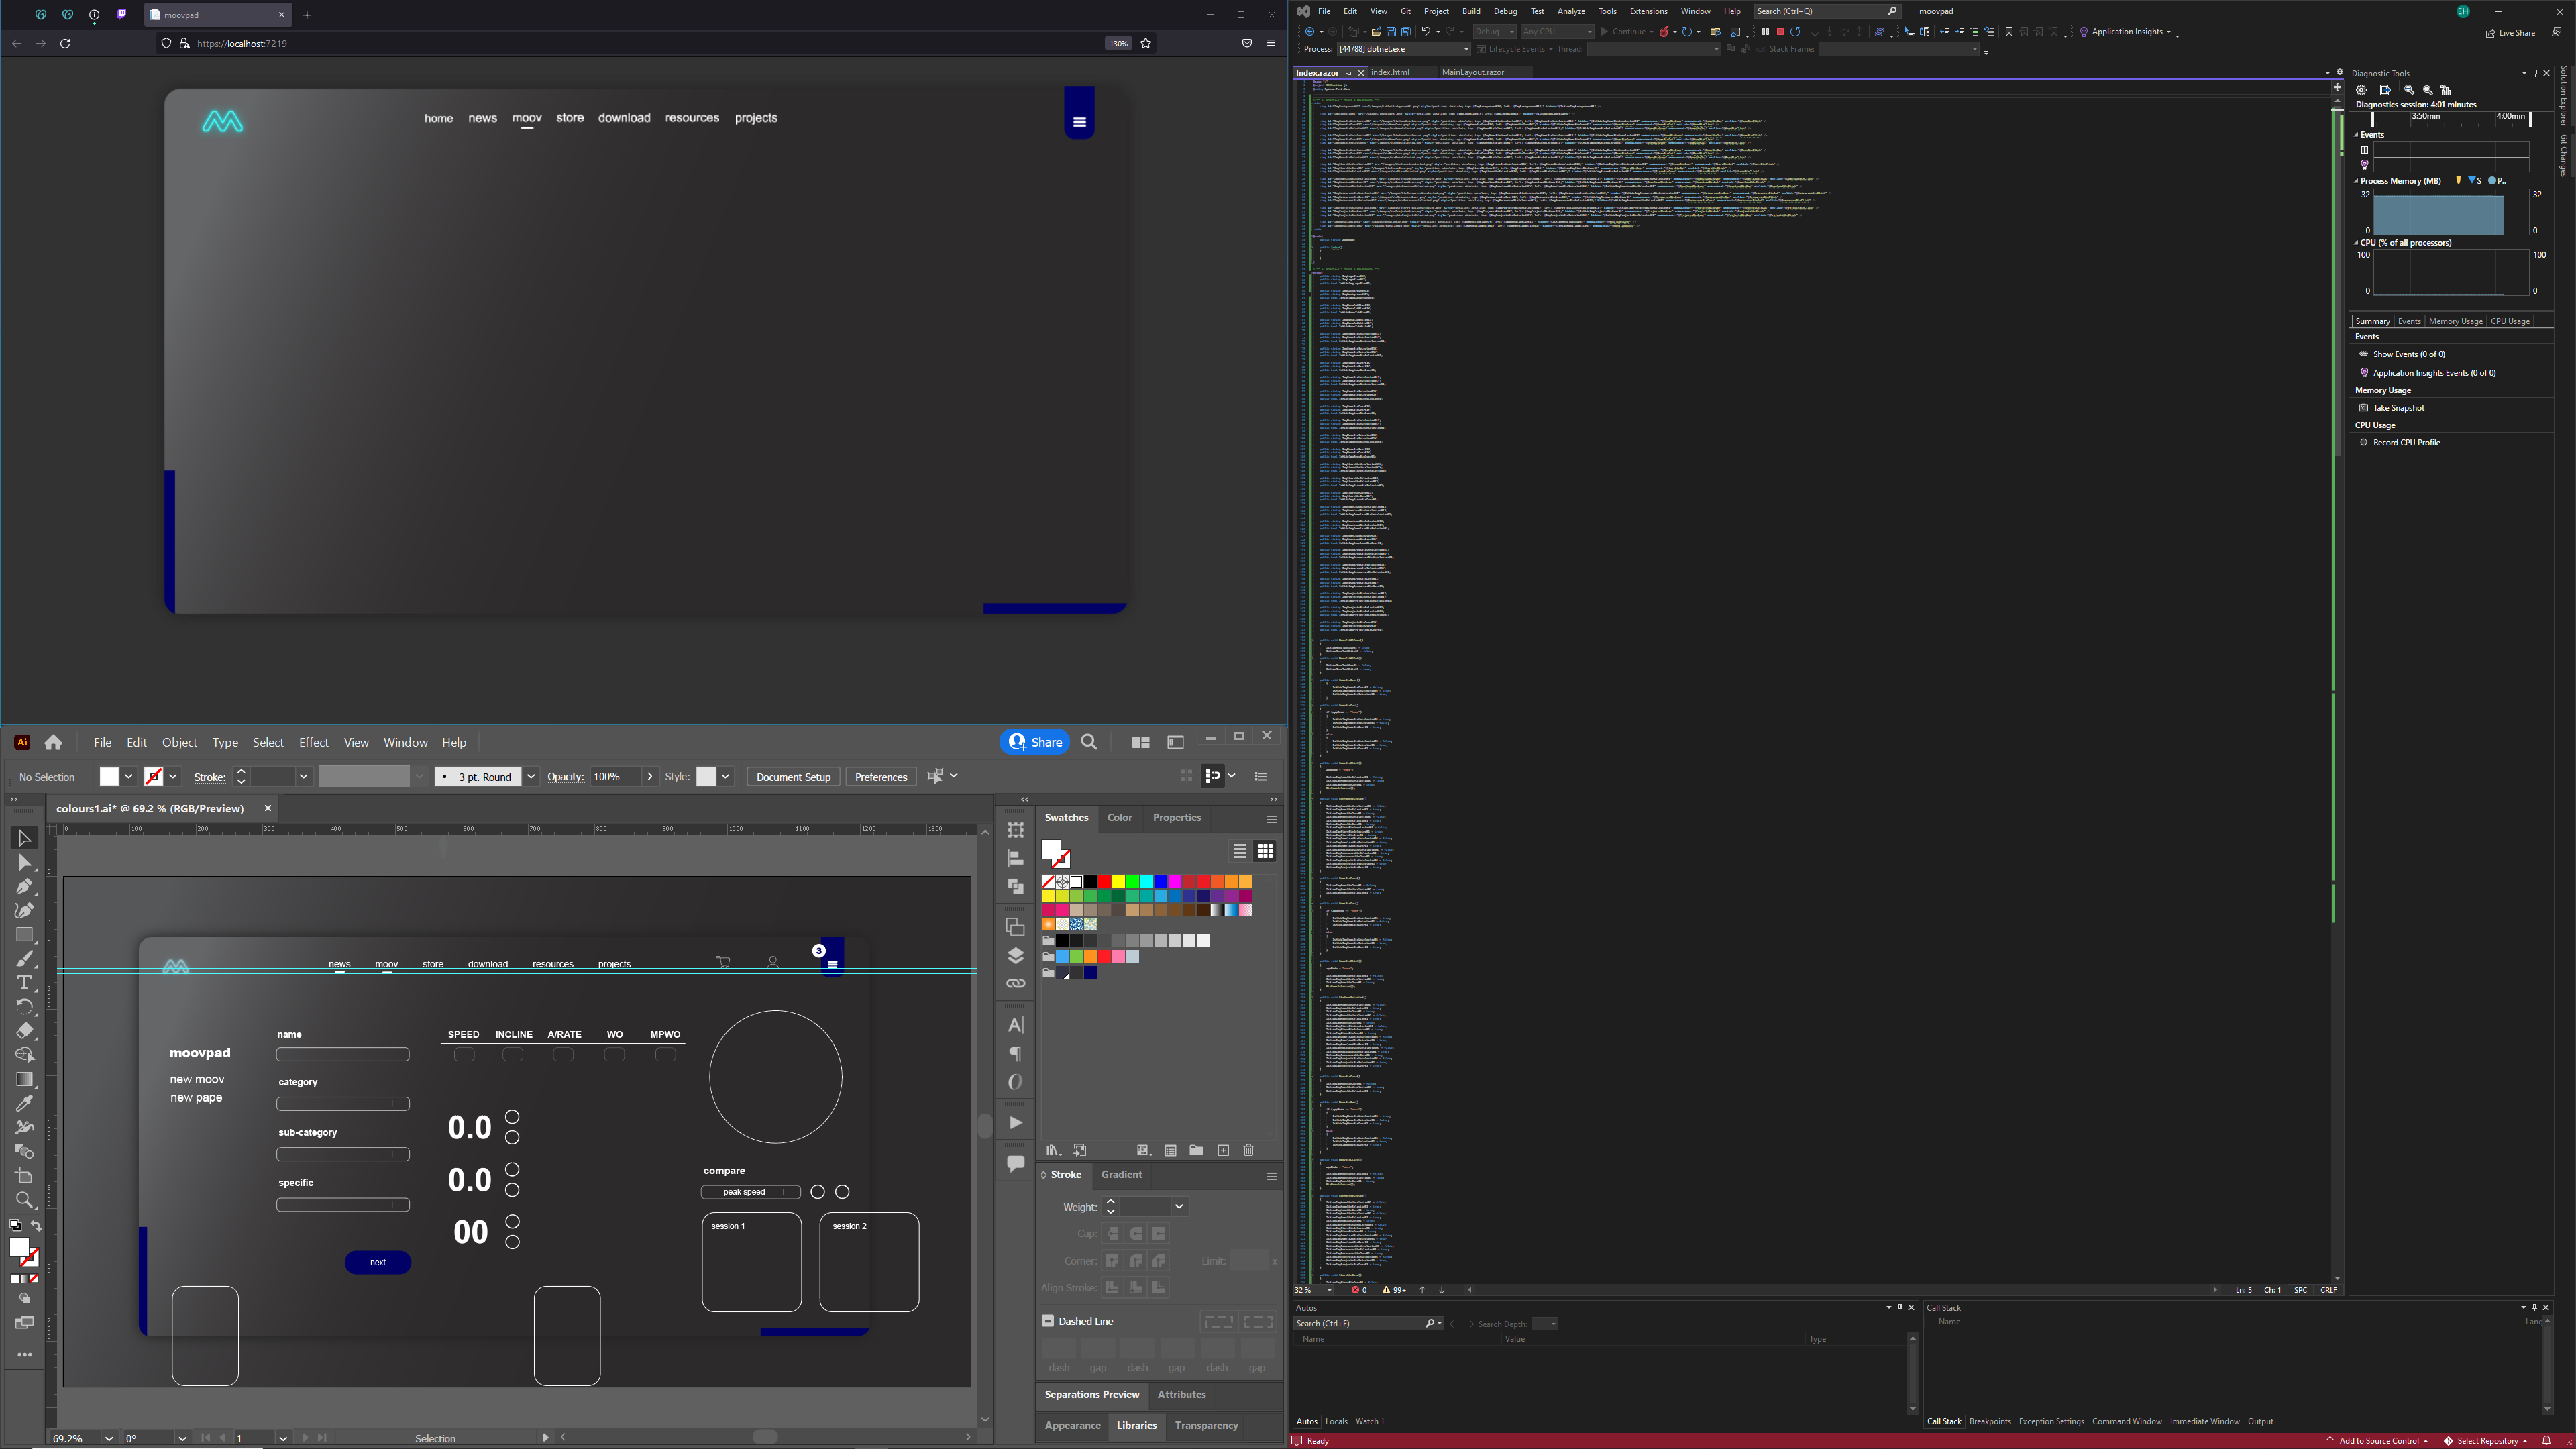The image size is (2576, 1449).
Task: Select the Butt Cap stroke option
Action: [x=1113, y=1234]
